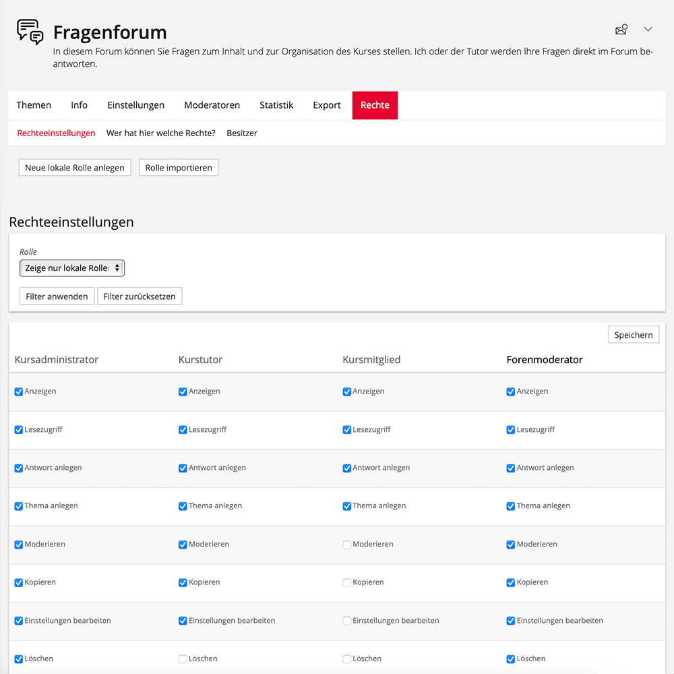674x674 pixels.
Task: Open 'Wer hat hier welche Rechte?' subtab
Action: pos(160,133)
